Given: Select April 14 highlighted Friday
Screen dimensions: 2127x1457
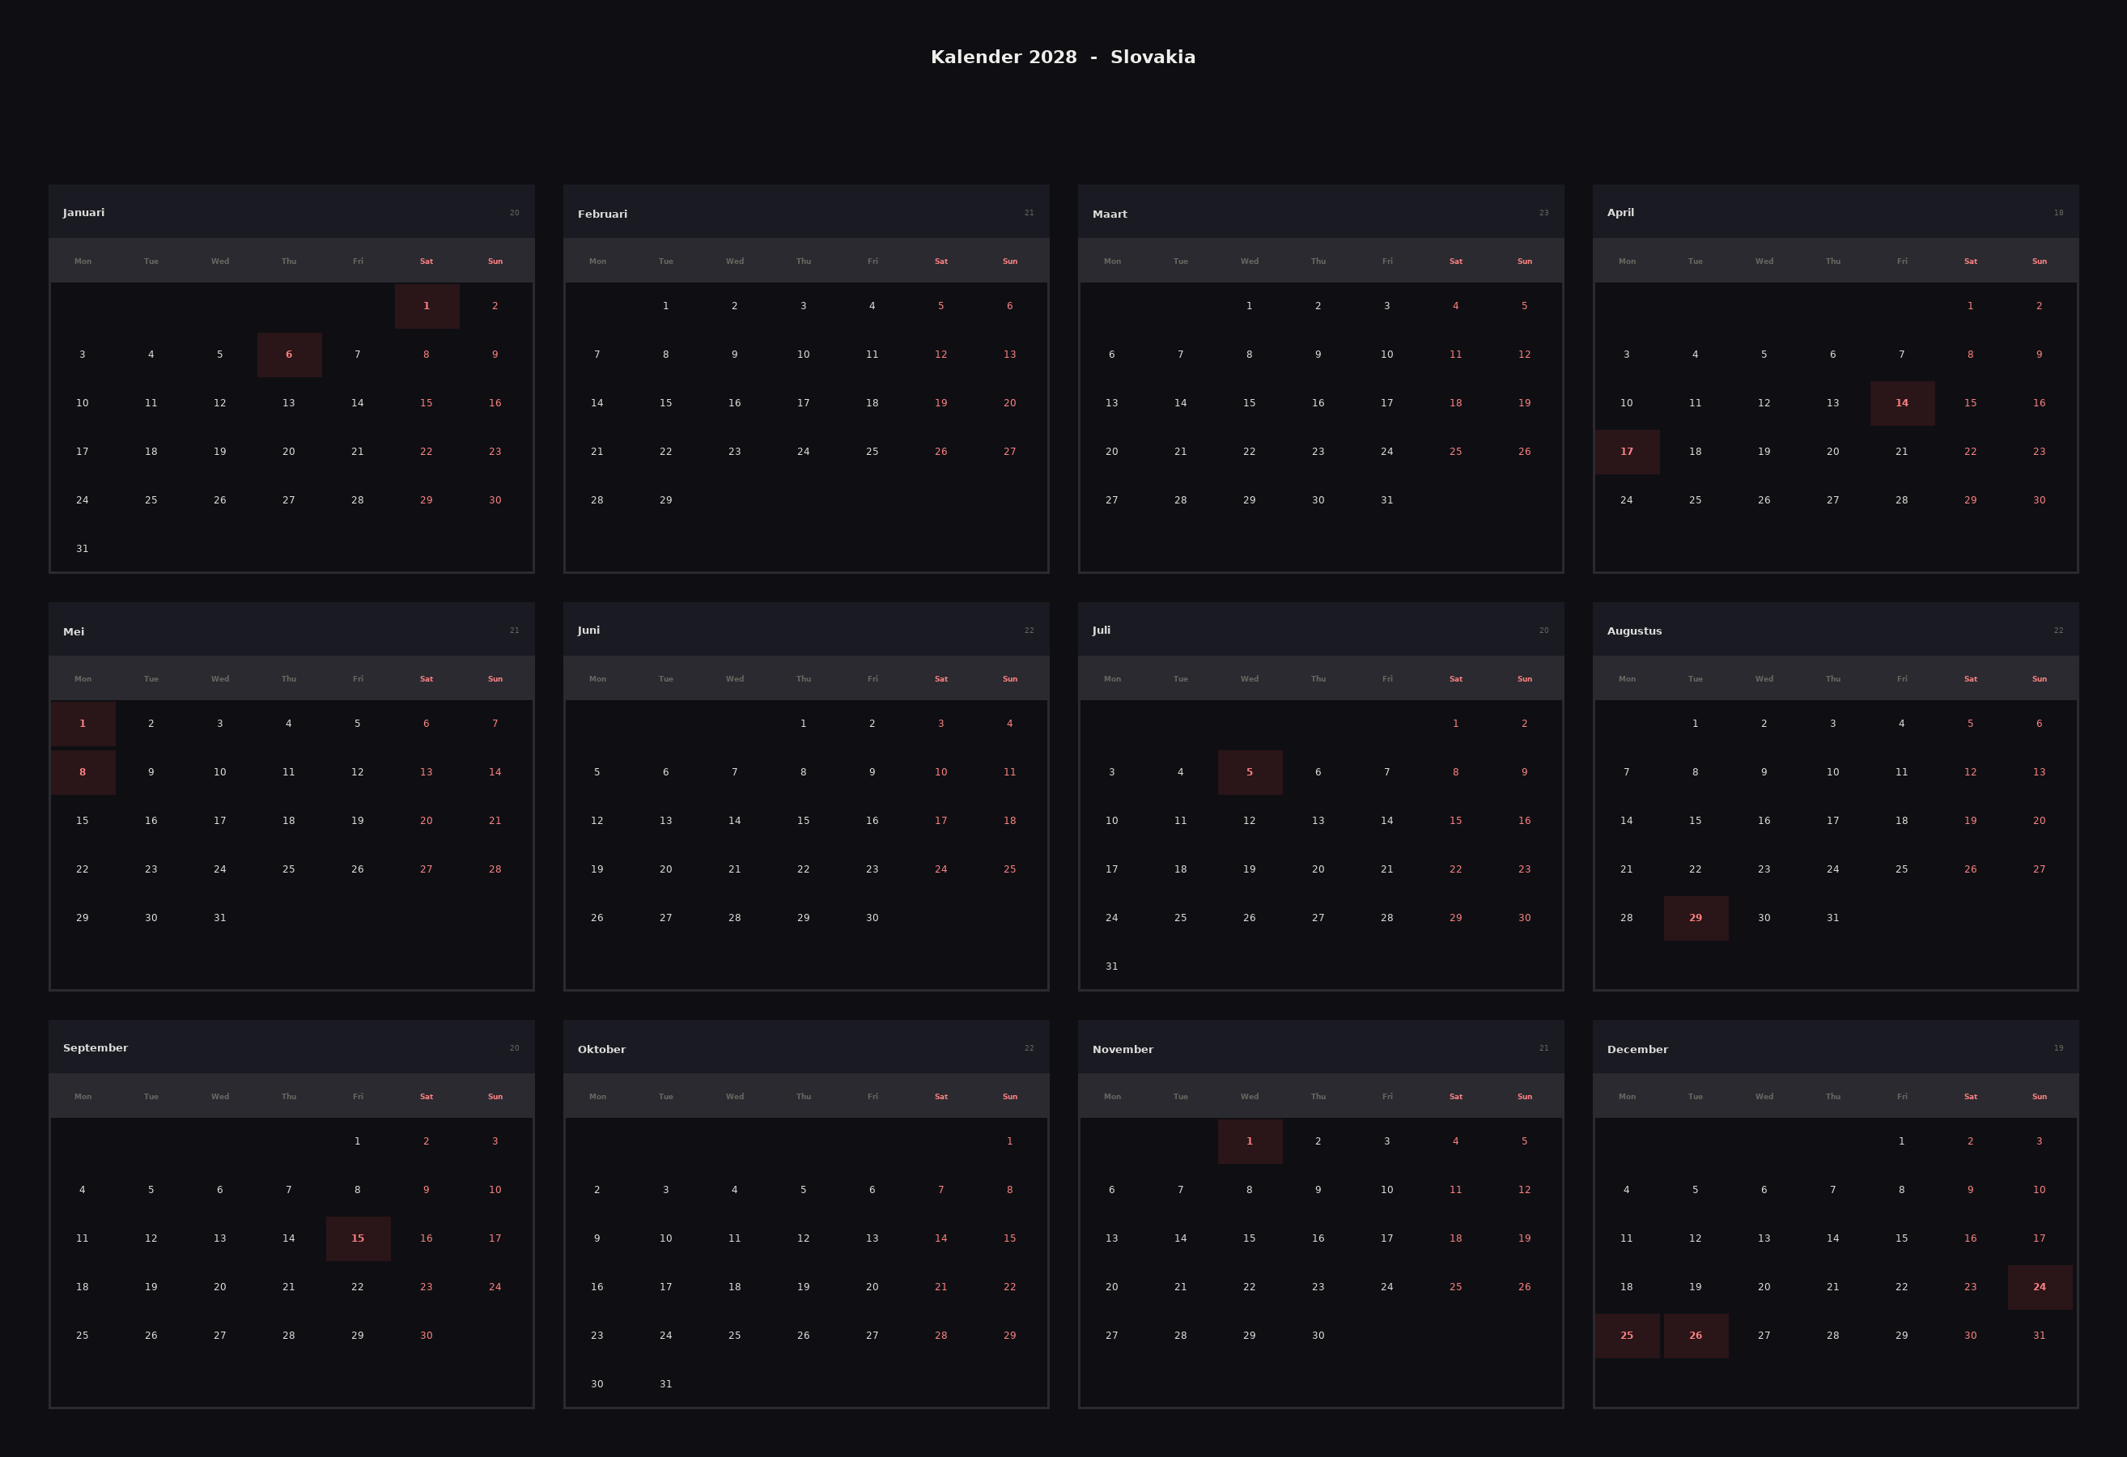Looking at the screenshot, I should (1902, 402).
